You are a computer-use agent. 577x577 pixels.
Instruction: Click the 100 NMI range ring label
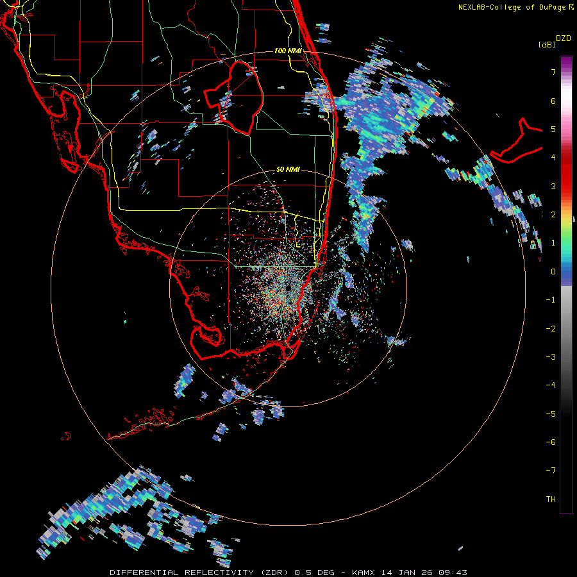288,51
